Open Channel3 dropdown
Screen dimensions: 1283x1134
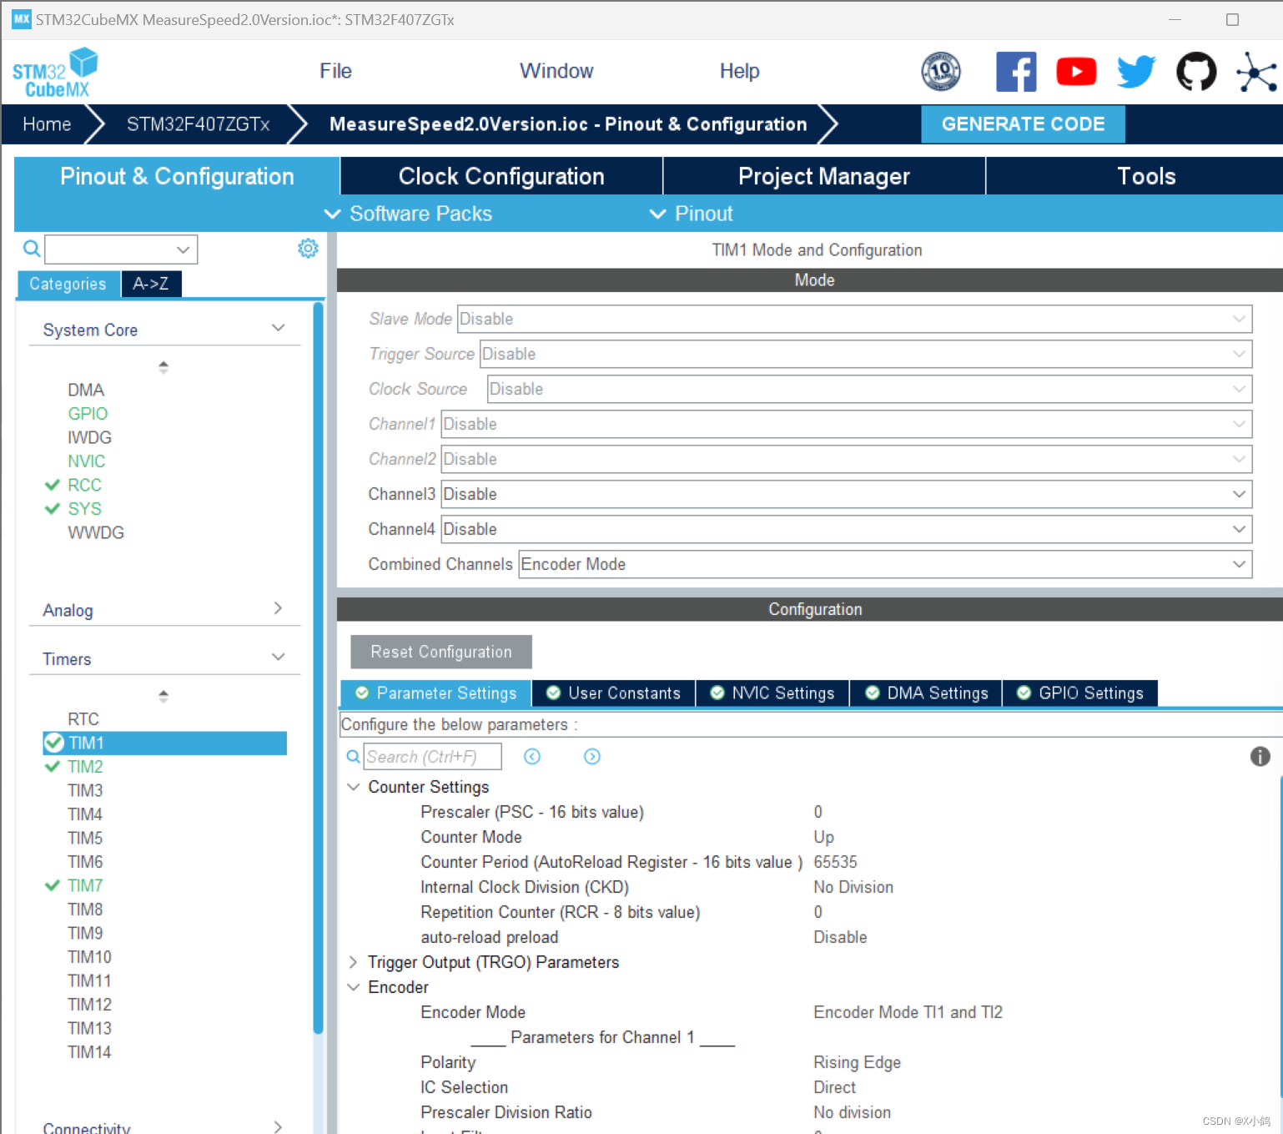[x=846, y=494]
